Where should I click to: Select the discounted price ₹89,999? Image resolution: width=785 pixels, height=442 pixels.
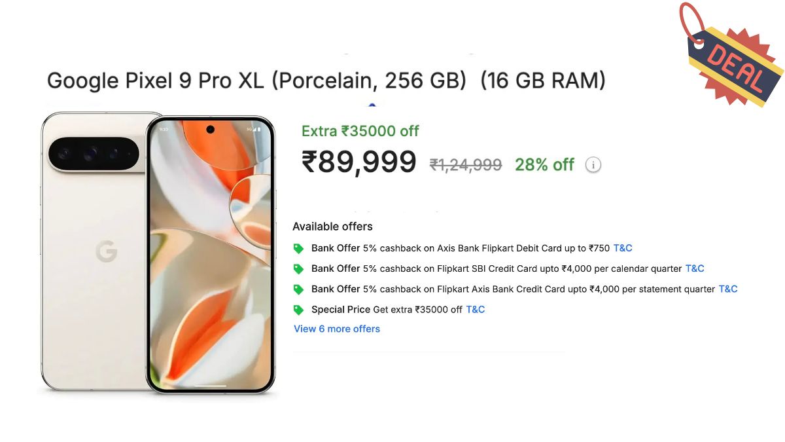point(360,162)
